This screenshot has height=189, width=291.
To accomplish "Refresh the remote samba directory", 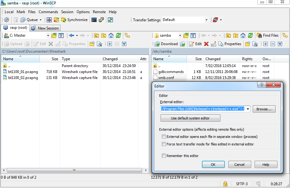I will tap(250, 35).
